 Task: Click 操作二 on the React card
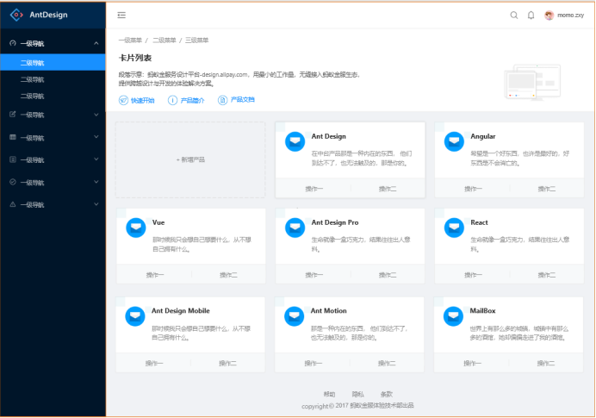pos(547,275)
